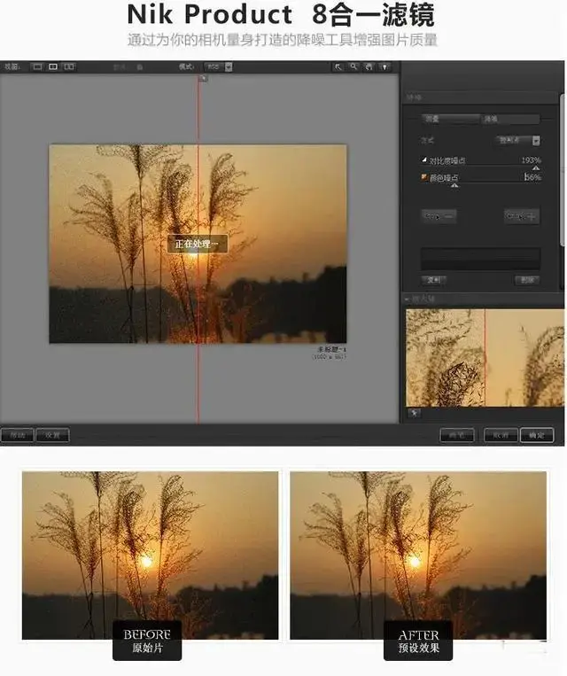Viewport: 567px width, 676px height.
Task: Click the 画笔 brush button
Action: [457, 435]
